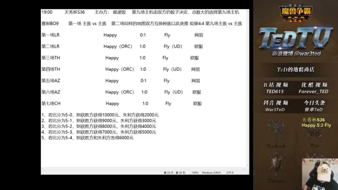
Task: Click Fly in the 第五场AZ row
Action: click(x=166, y=81)
